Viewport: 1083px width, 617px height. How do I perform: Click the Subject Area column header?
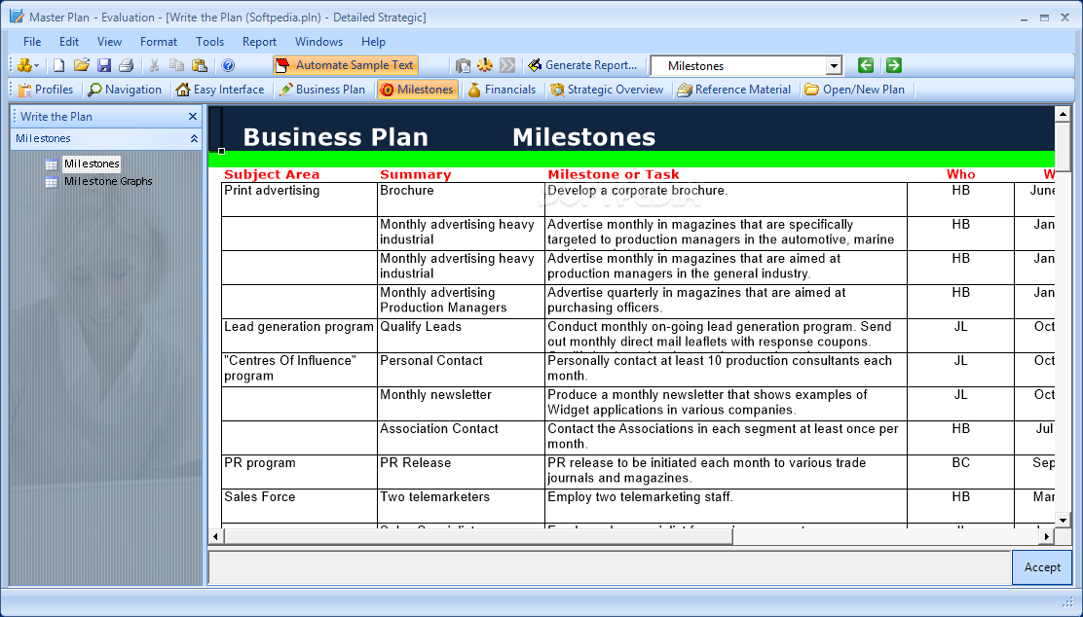[x=272, y=174]
